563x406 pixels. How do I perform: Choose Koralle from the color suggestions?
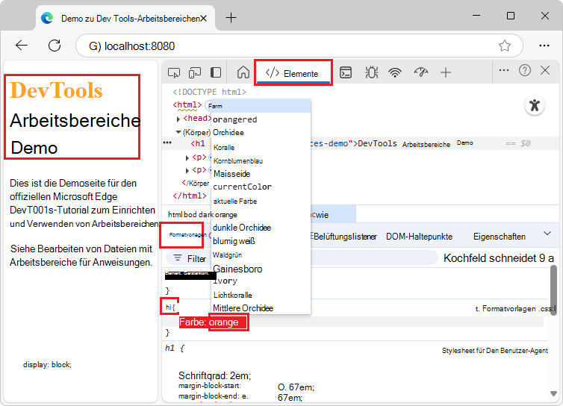261,148
